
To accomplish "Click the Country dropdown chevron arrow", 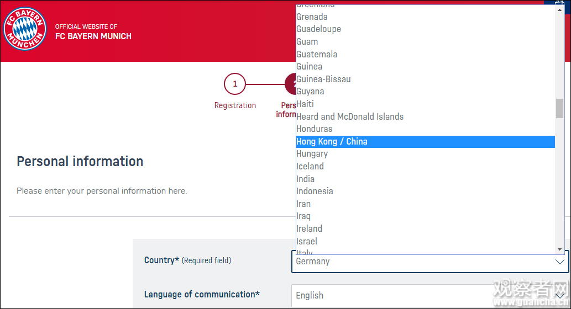I will 559,262.
